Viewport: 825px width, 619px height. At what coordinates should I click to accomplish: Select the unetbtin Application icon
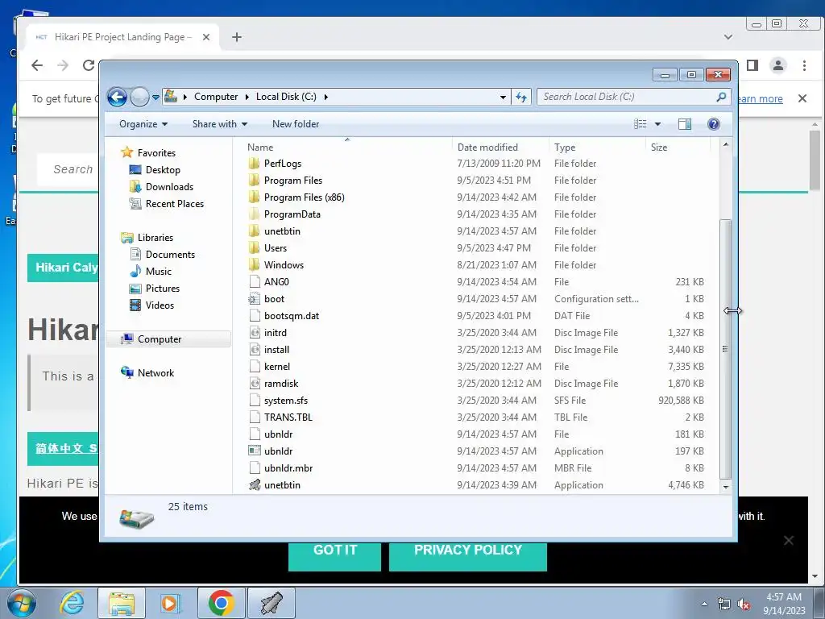tap(254, 484)
